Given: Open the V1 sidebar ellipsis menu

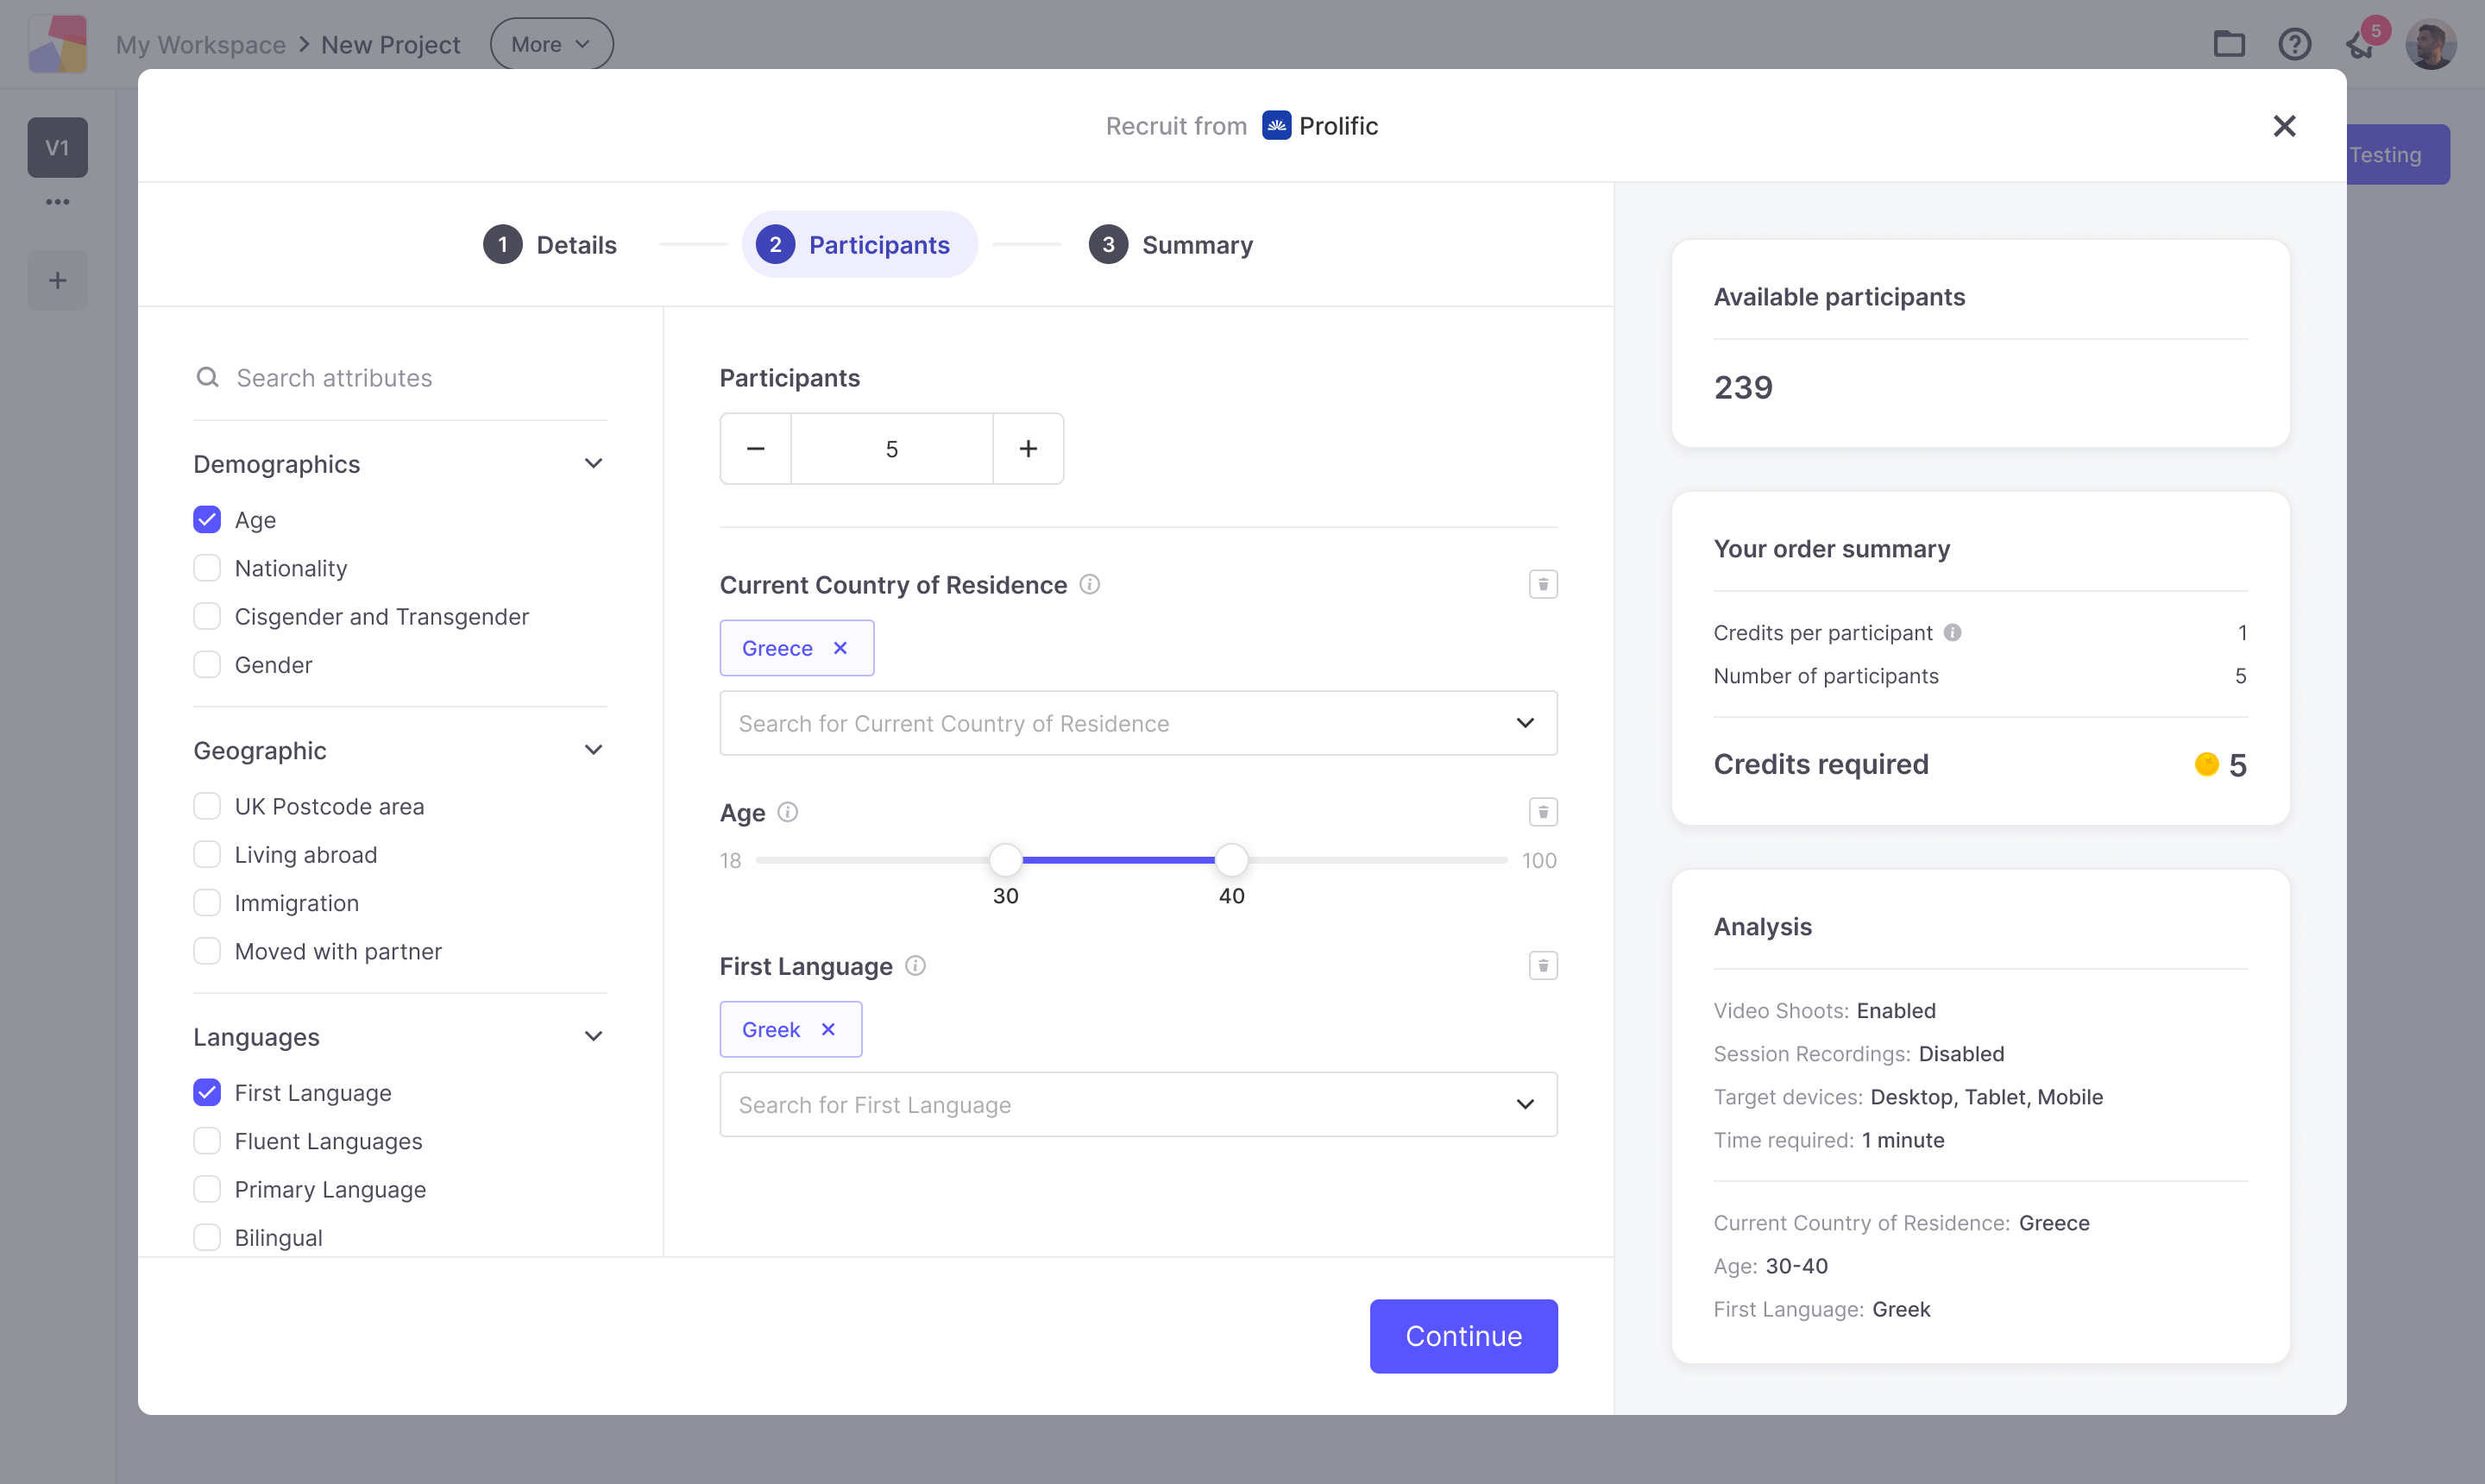Looking at the screenshot, I should pos(57,202).
